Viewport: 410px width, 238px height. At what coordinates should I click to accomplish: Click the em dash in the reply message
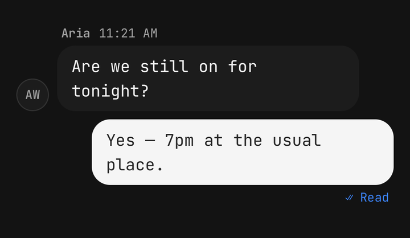click(150, 141)
